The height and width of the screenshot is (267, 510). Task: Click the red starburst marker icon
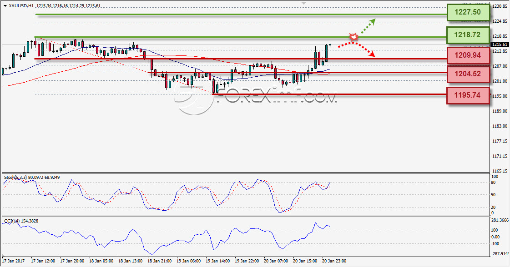pyautogui.click(x=353, y=36)
